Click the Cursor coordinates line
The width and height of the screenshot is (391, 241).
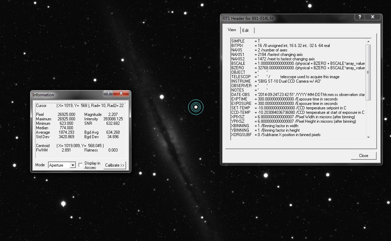pos(80,106)
